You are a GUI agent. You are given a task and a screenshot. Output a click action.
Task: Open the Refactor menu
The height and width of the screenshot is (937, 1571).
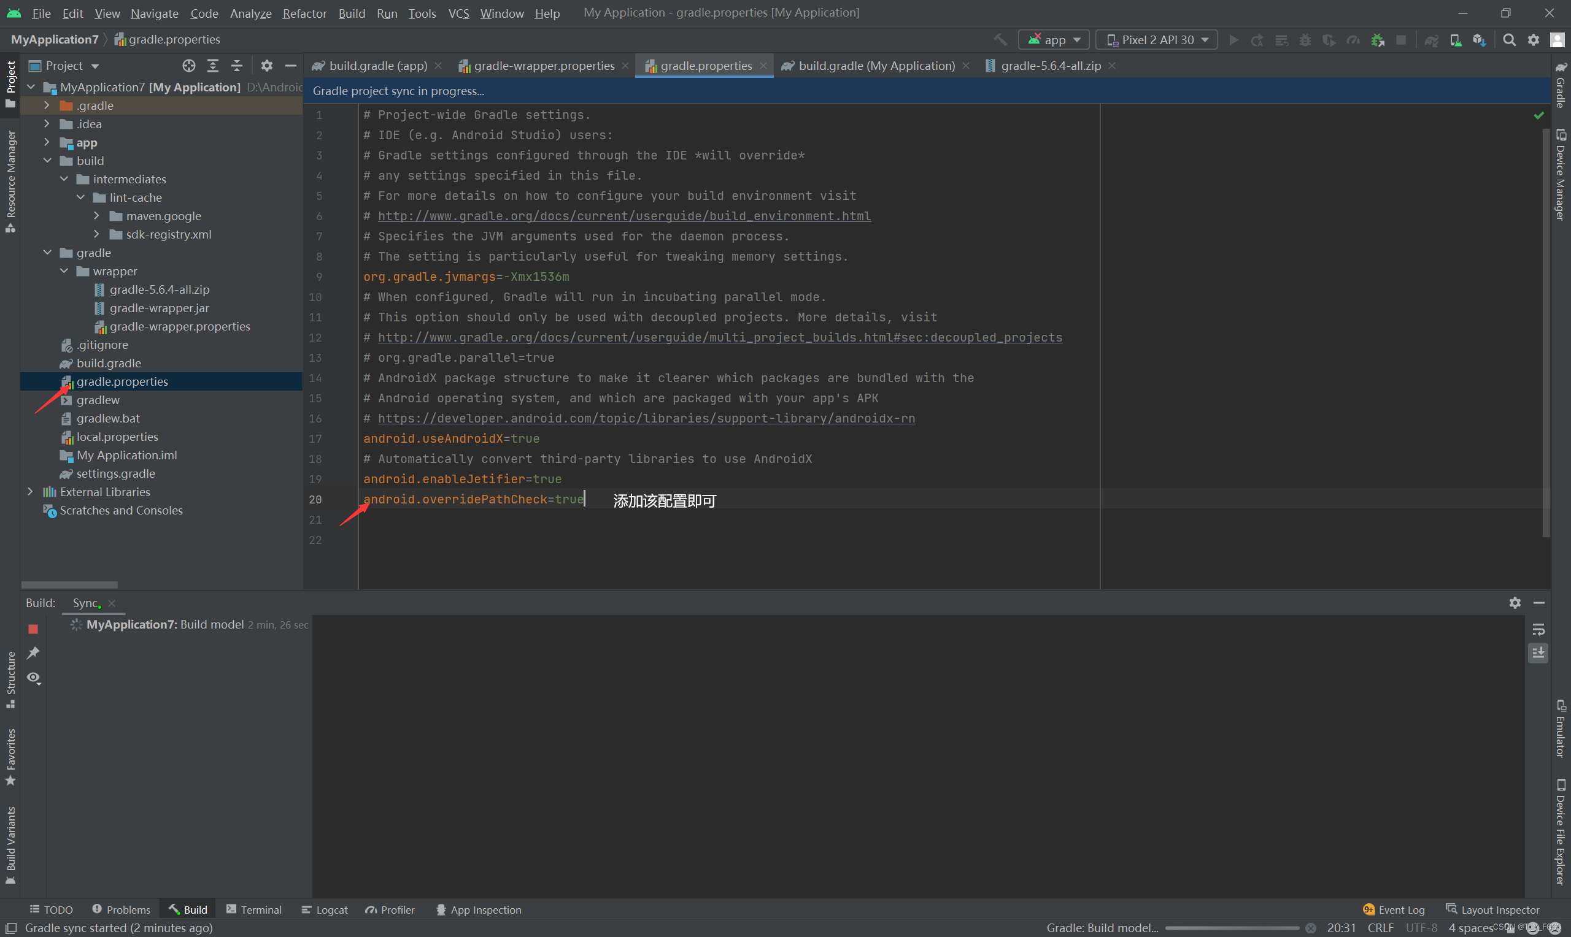tap(304, 13)
